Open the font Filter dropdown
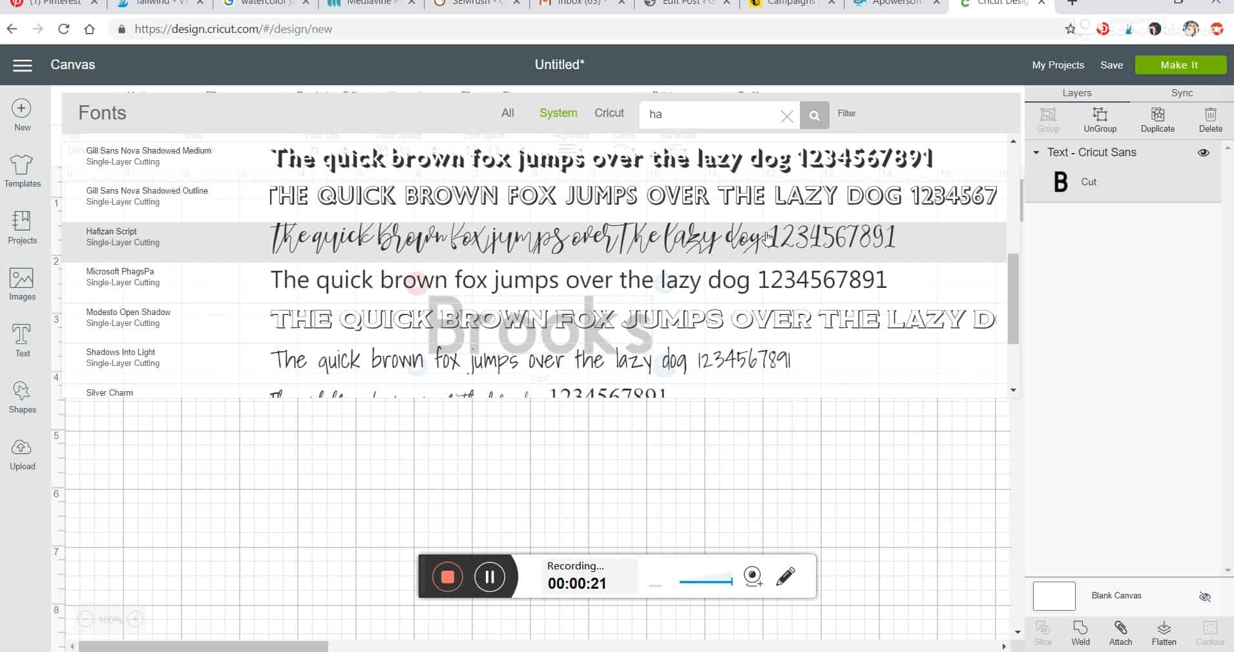This screenshot has height=652, width=1234. (x=846, y=114)
